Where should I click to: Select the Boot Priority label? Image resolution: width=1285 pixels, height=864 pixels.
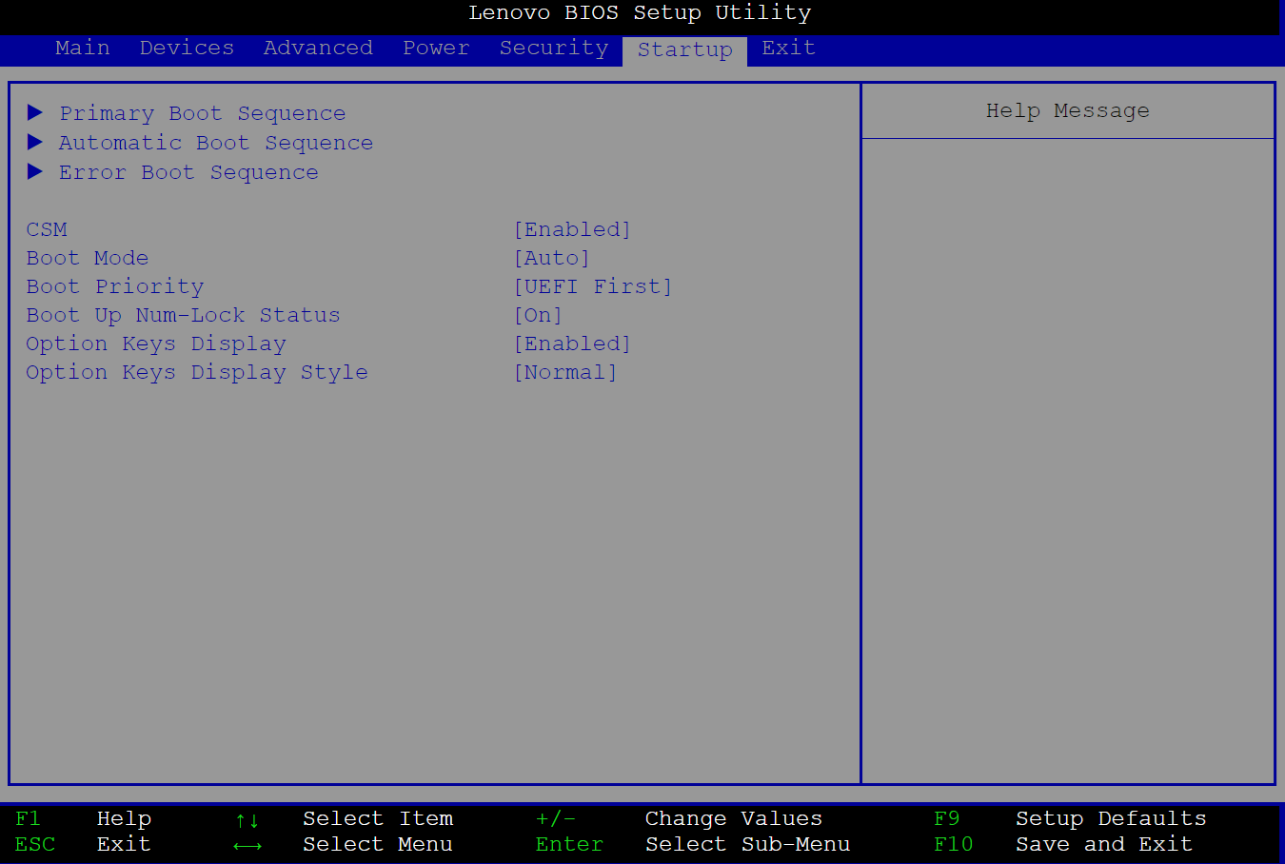point(115,286)
